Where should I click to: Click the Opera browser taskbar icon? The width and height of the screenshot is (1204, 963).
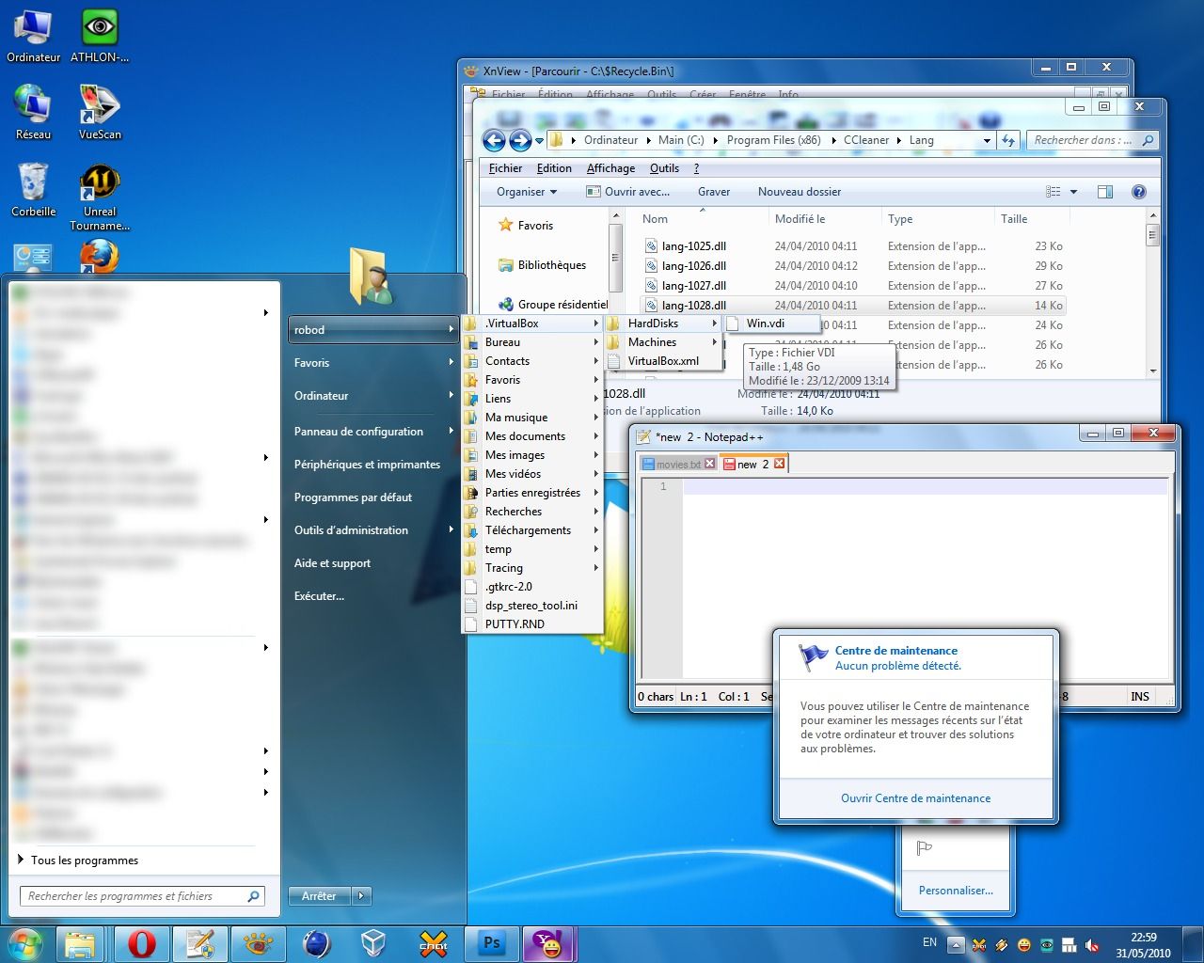[142, 942]
